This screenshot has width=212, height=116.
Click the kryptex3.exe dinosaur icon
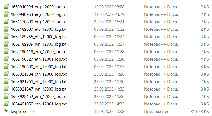click(6, 111)
